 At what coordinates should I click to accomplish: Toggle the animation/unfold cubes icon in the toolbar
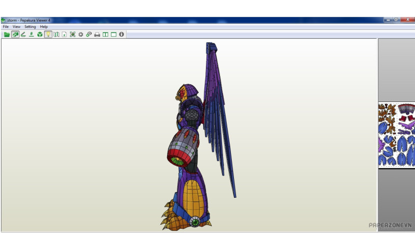click(16, 35)
